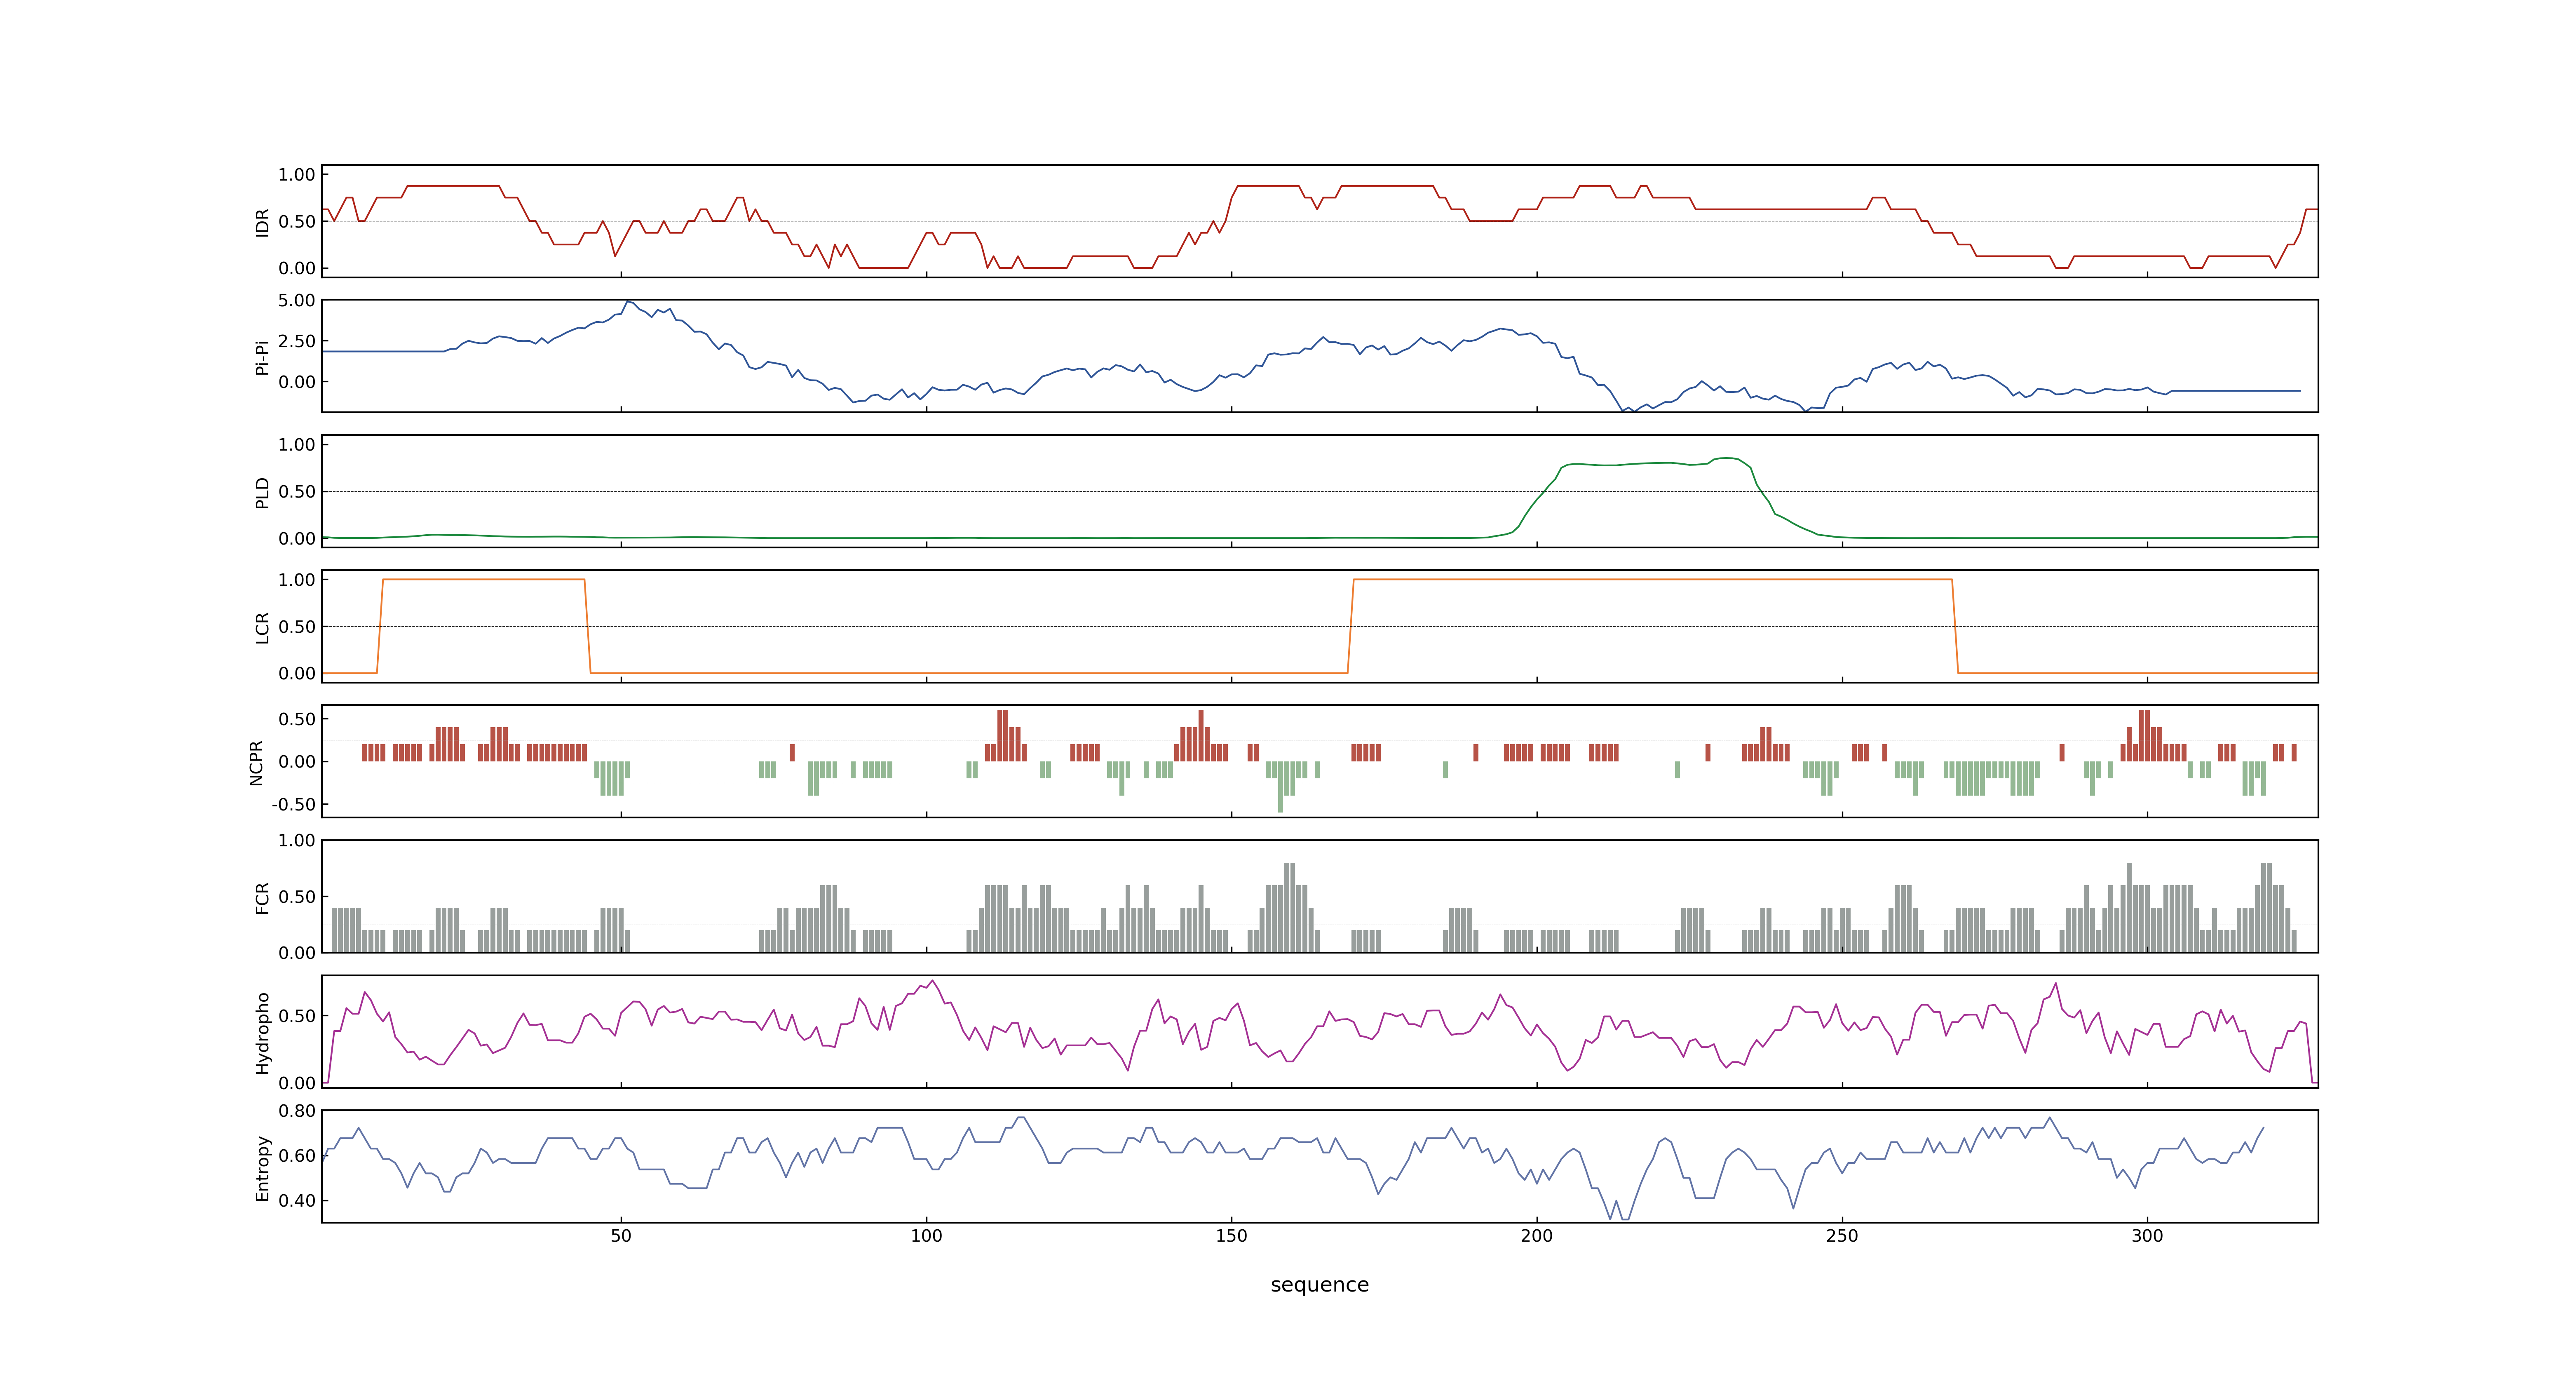Click the PLD y-axis label
2576x1374 pixels.
(262, 492)
